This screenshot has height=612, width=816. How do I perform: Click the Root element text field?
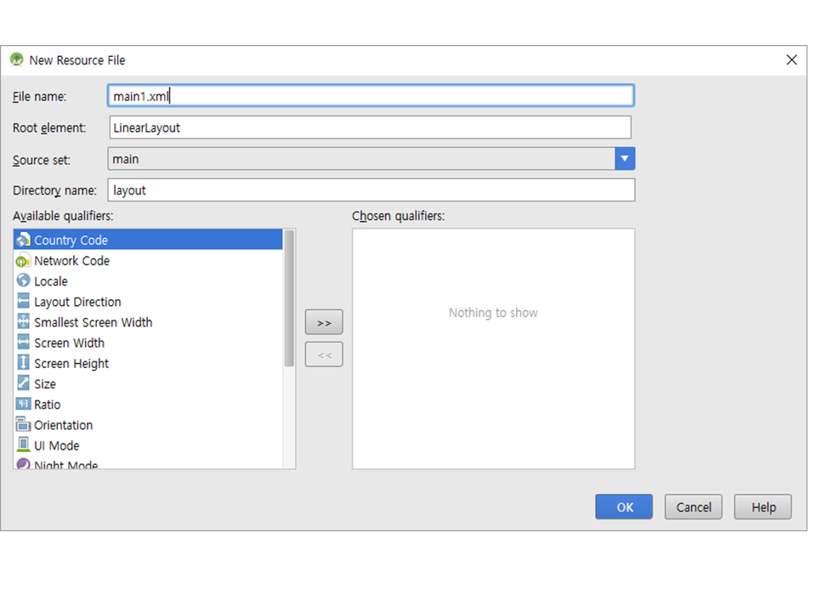(370, 127)
